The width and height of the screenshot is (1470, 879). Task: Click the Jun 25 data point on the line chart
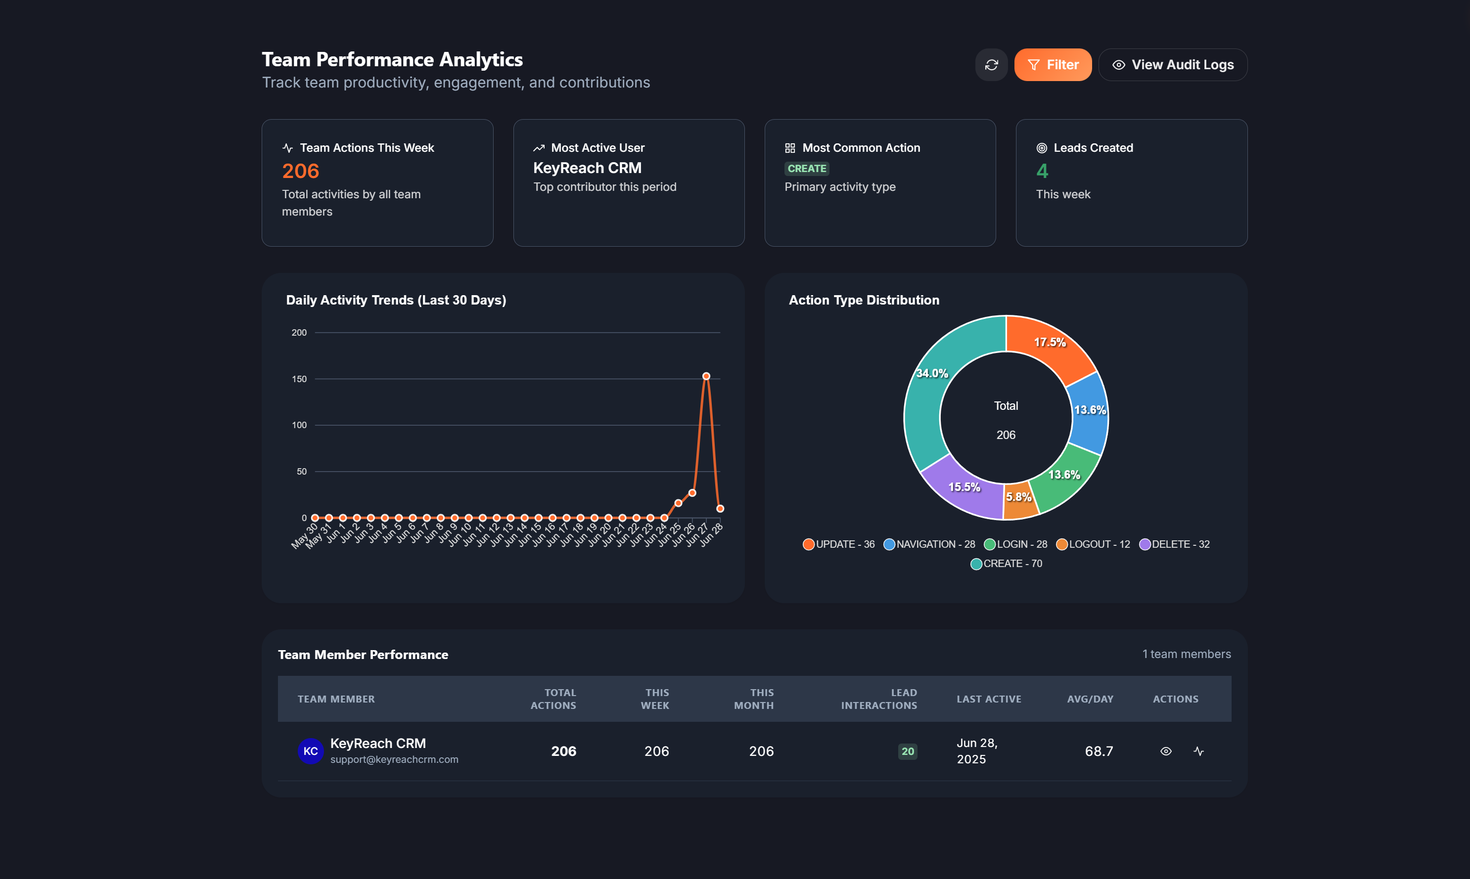click(x=678, y=503)
